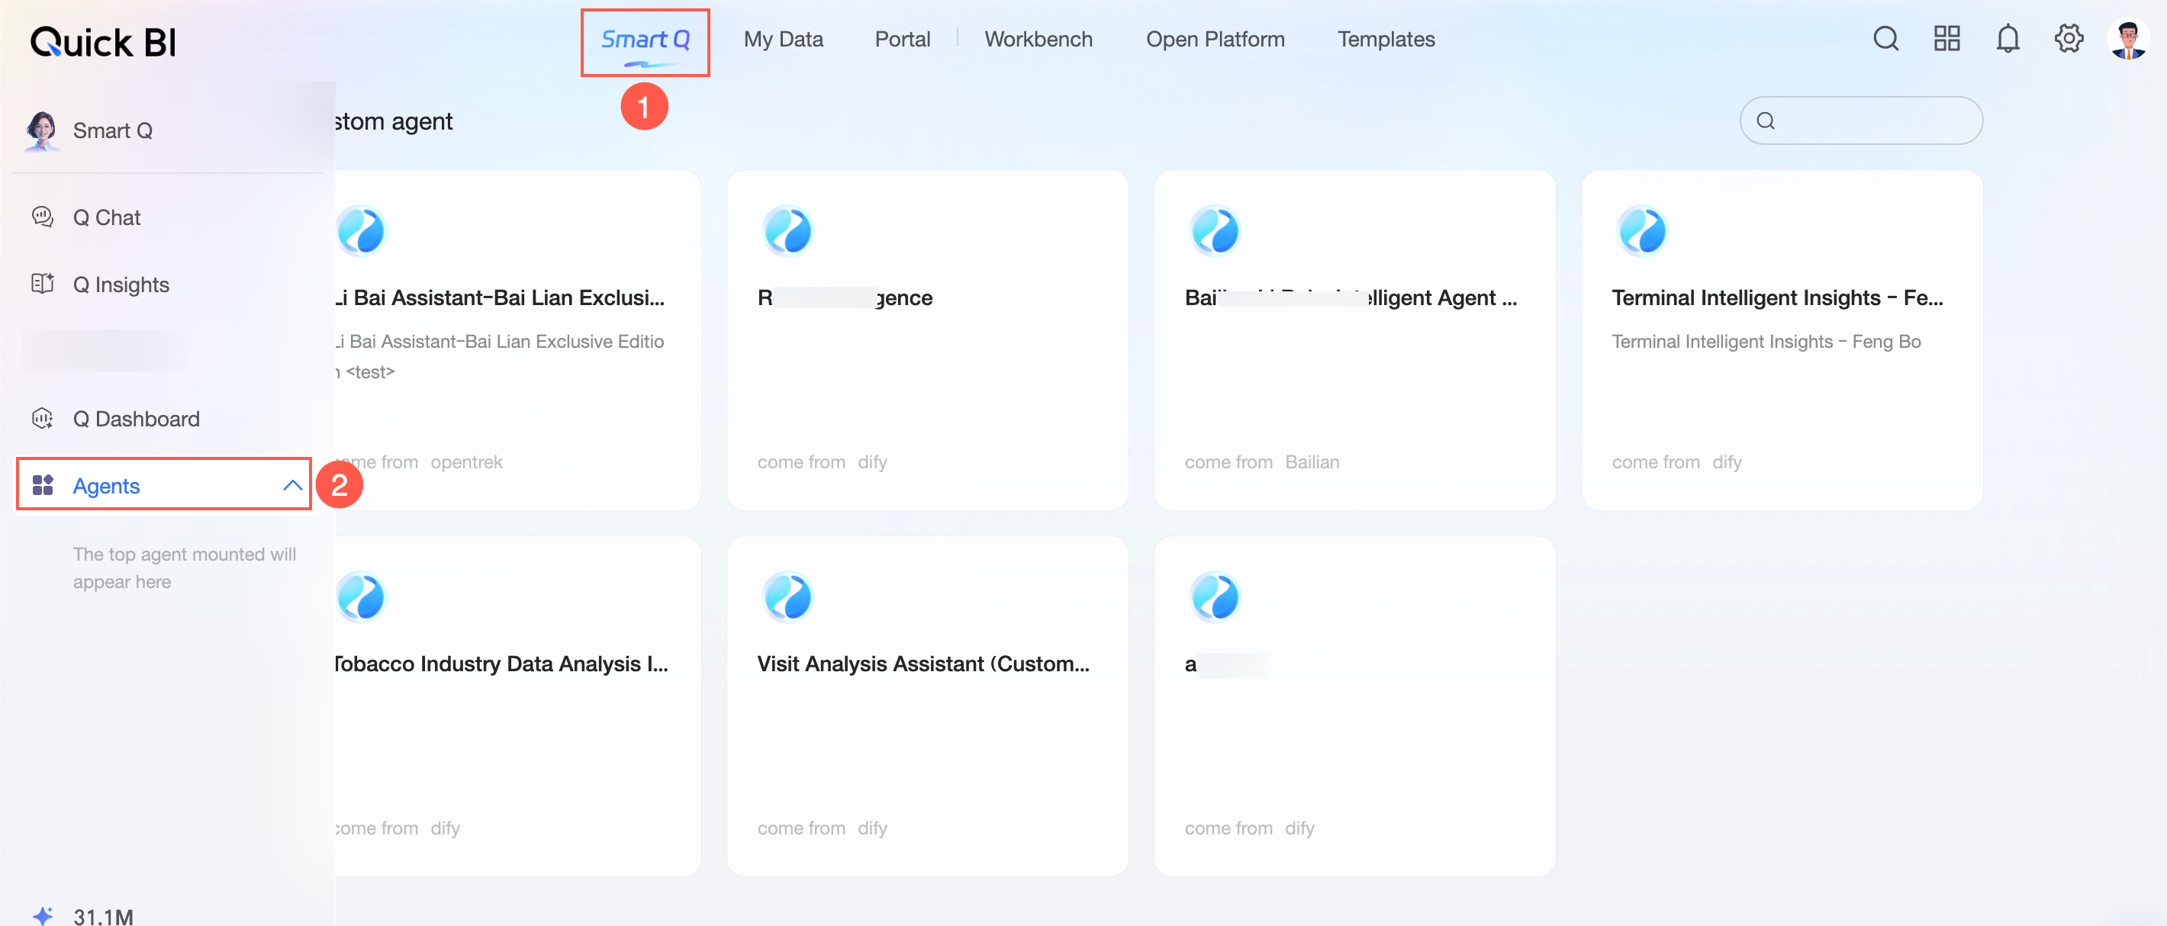Open the Templates tab
This screenshot has height=926, width=2167.
pyautogui.click(x=1386, y=40)
